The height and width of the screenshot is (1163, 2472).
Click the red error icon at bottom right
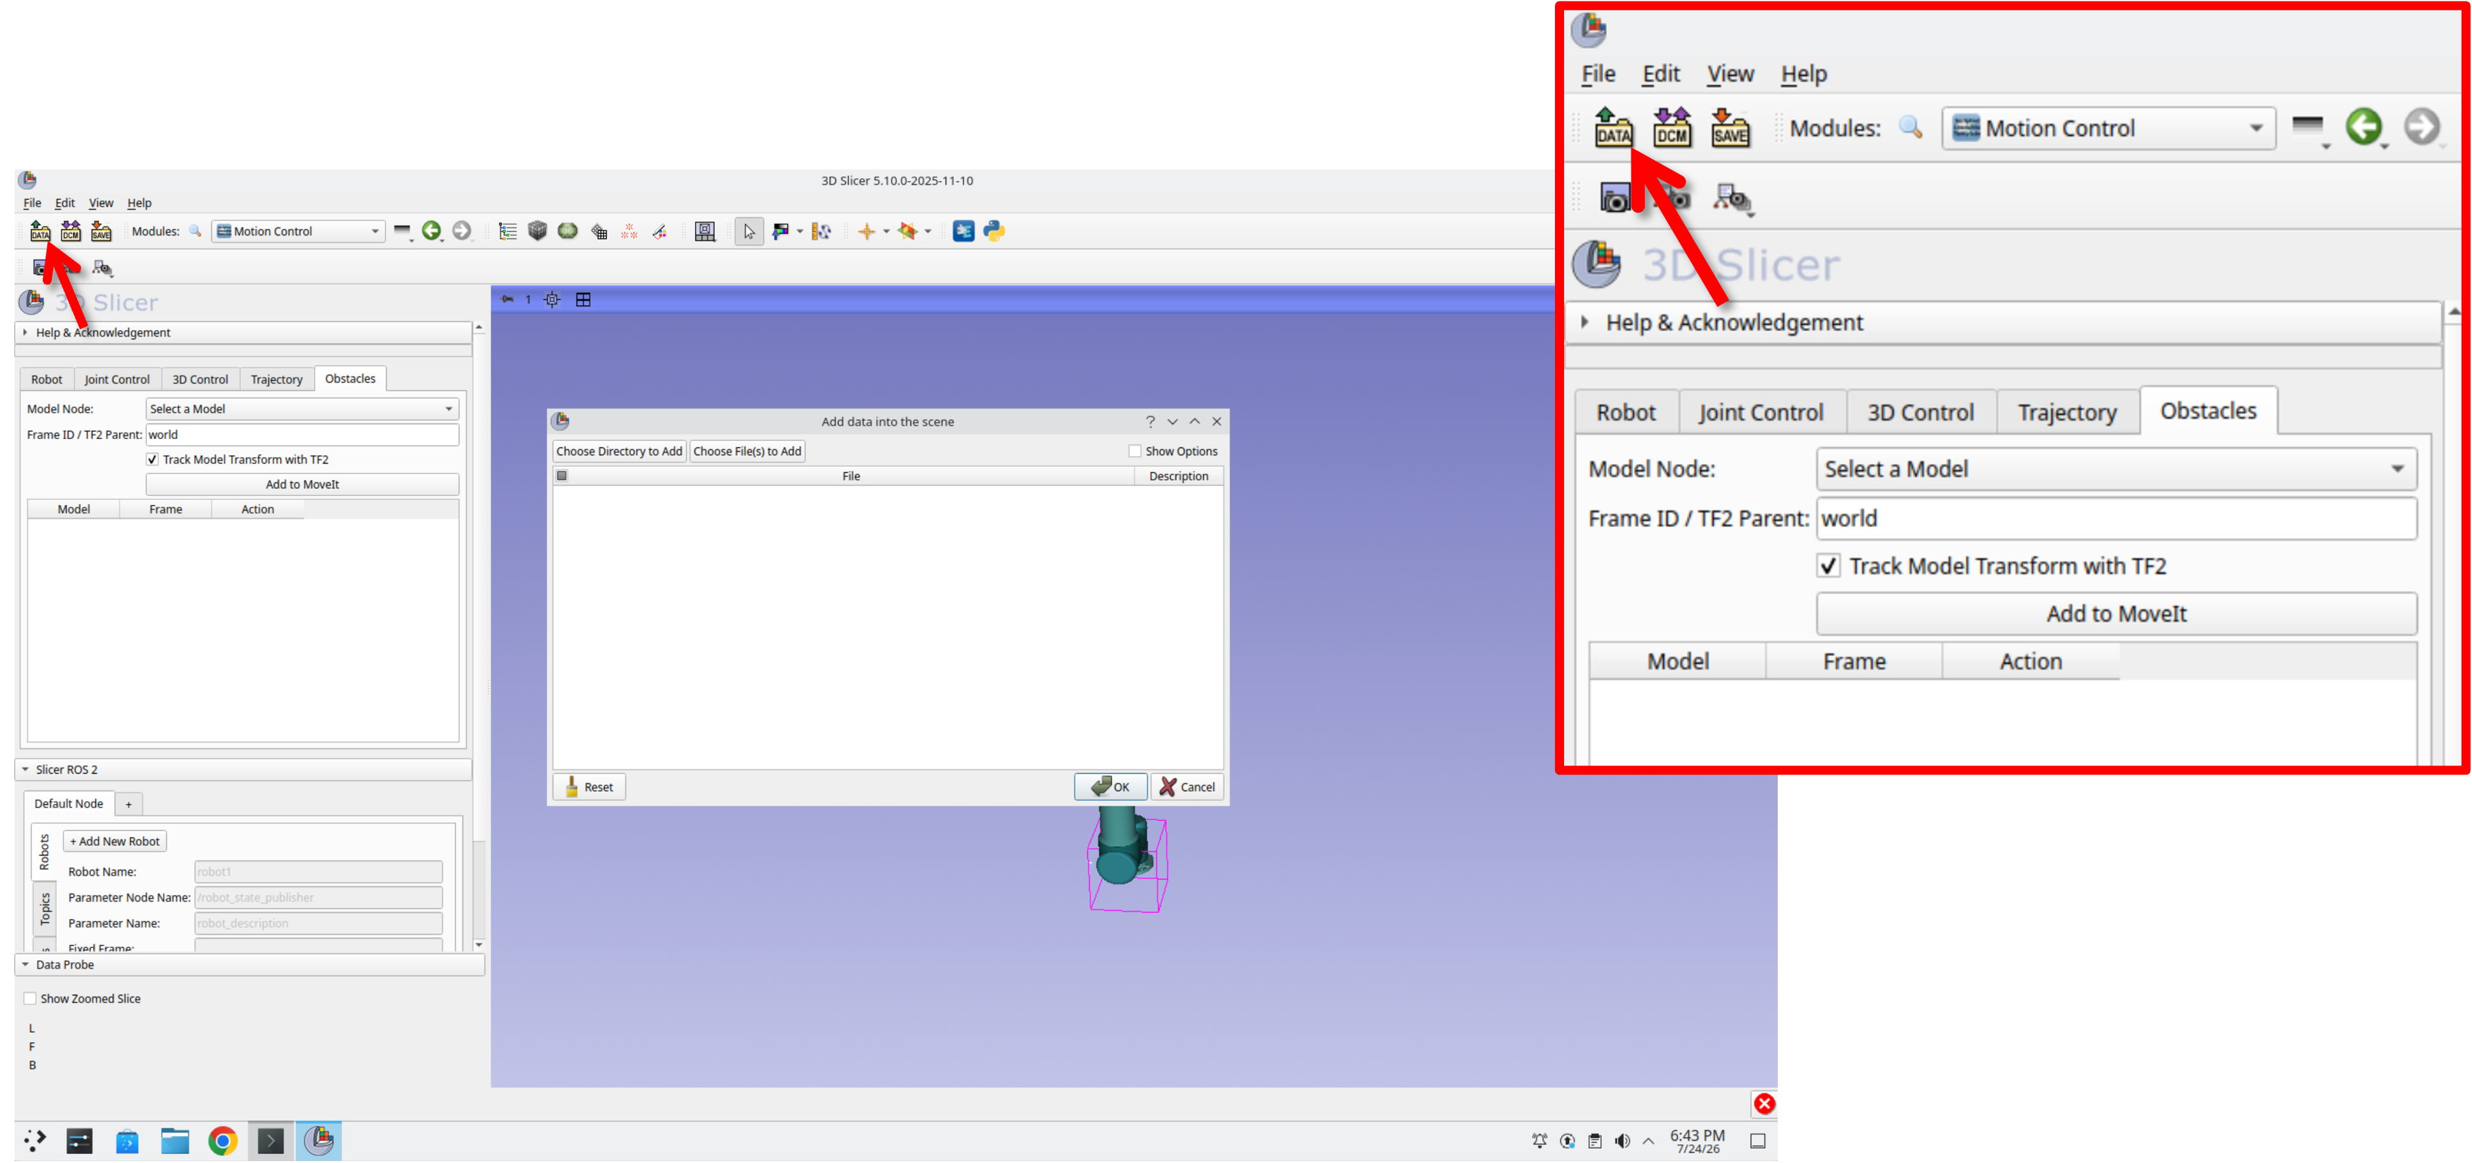click(x=1763, y=1103)
